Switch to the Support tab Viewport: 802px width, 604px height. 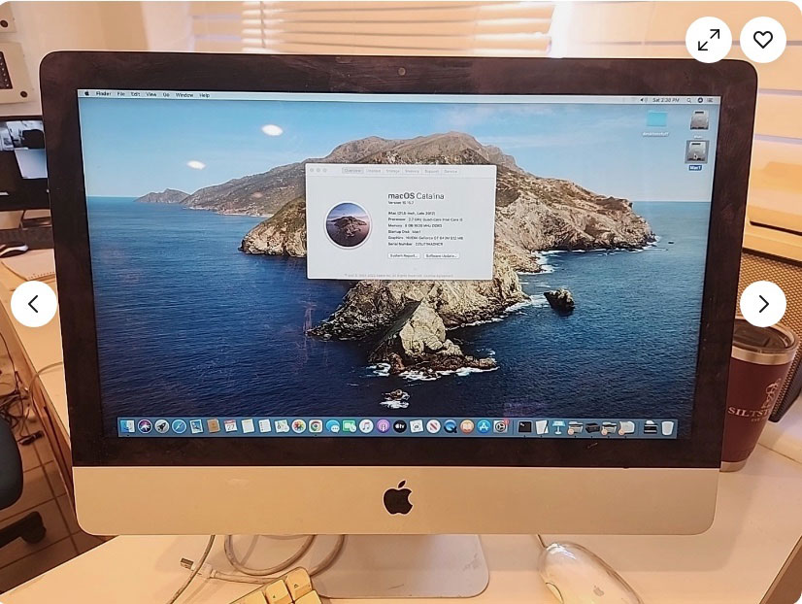click(x=432, y=171)
